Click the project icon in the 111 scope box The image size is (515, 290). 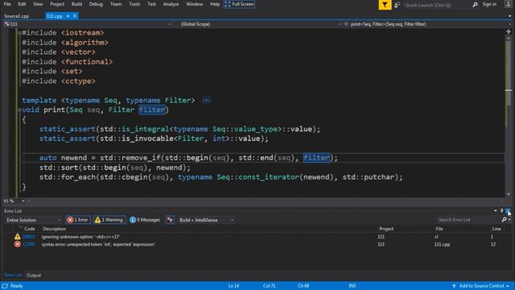pos(7,24)
